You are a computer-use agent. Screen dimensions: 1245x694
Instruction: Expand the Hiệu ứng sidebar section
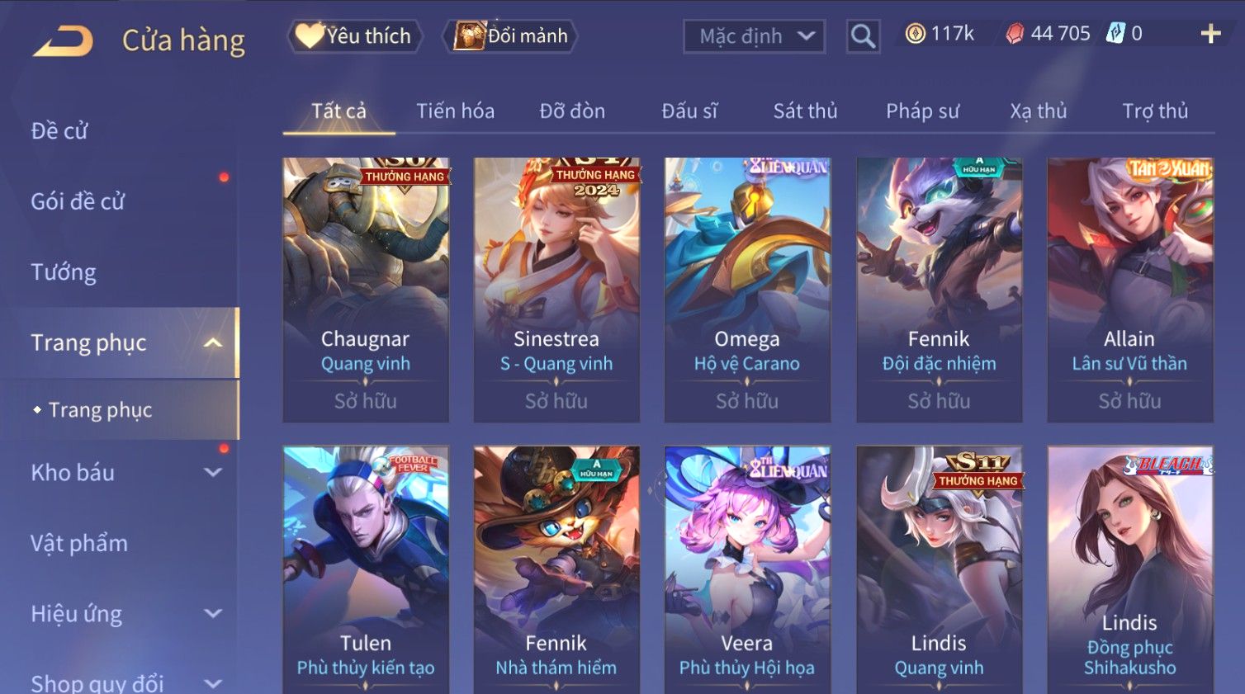[213, 614]
